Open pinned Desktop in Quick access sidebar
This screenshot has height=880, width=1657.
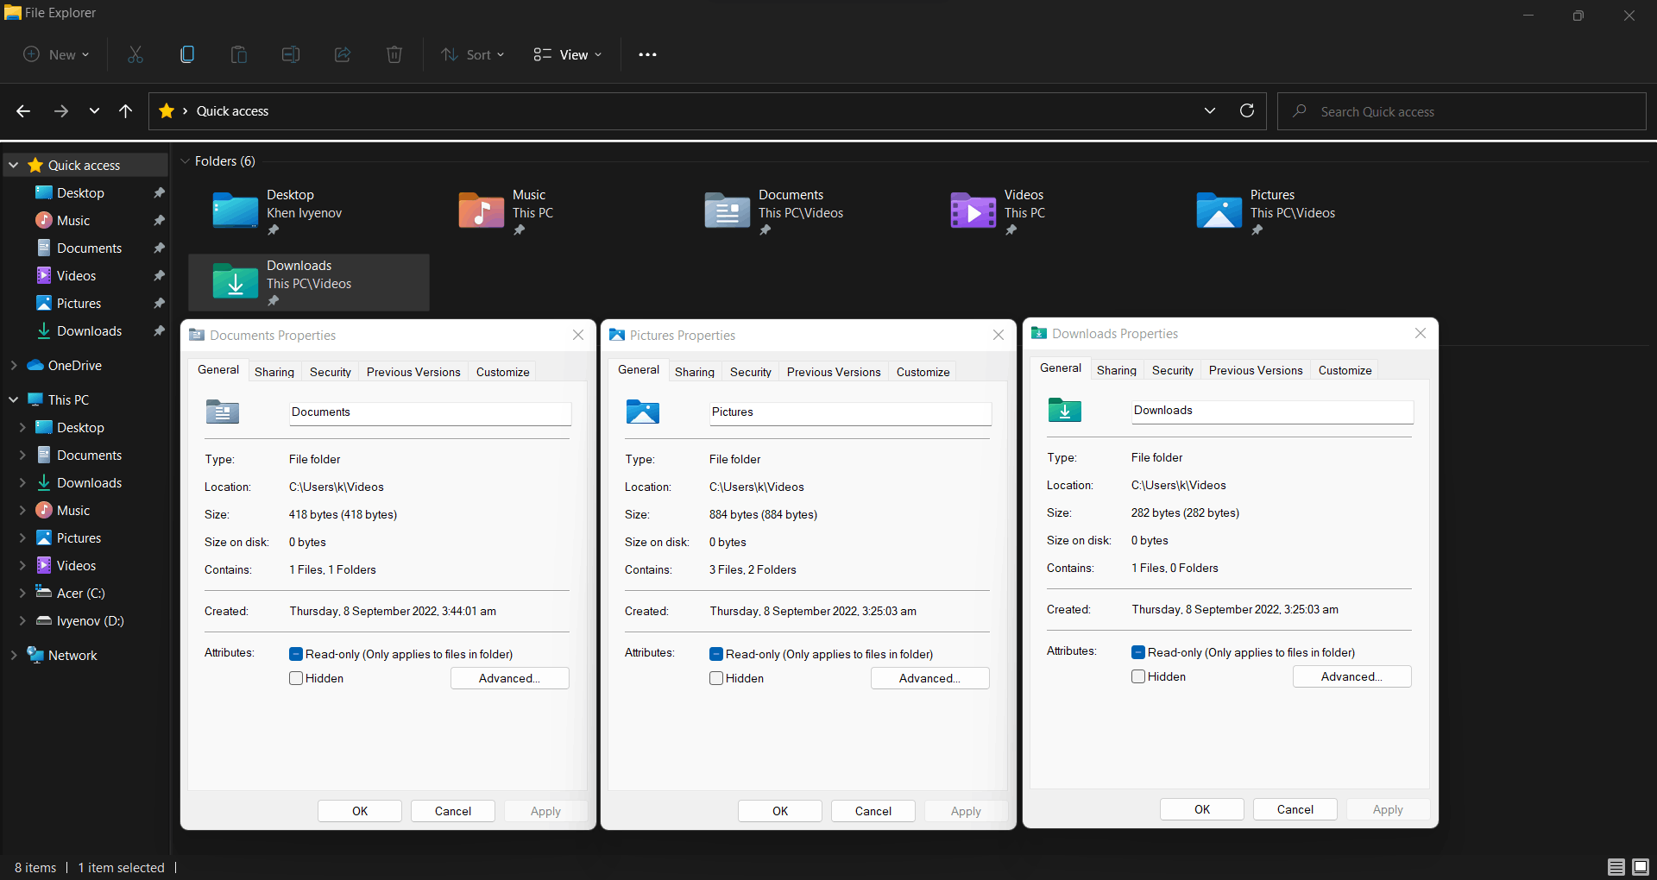(80, 193)
